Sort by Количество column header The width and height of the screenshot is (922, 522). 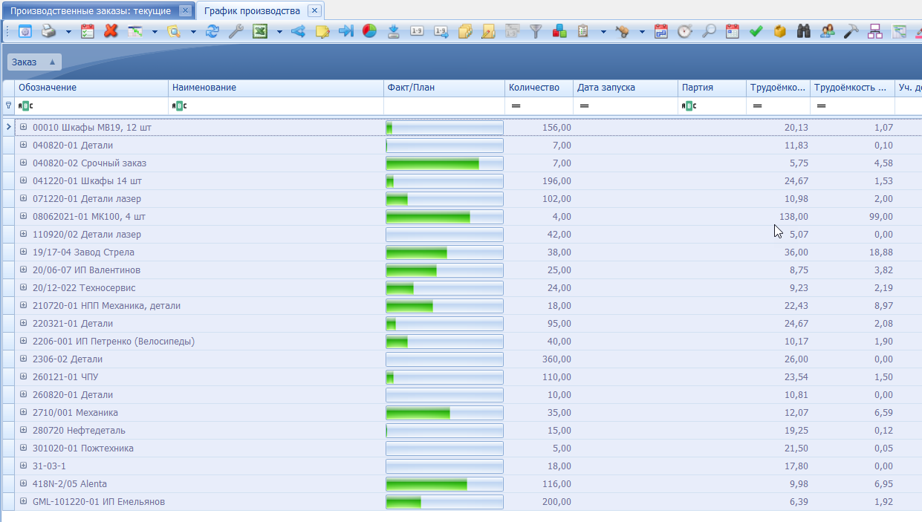(x=533, y=88)
